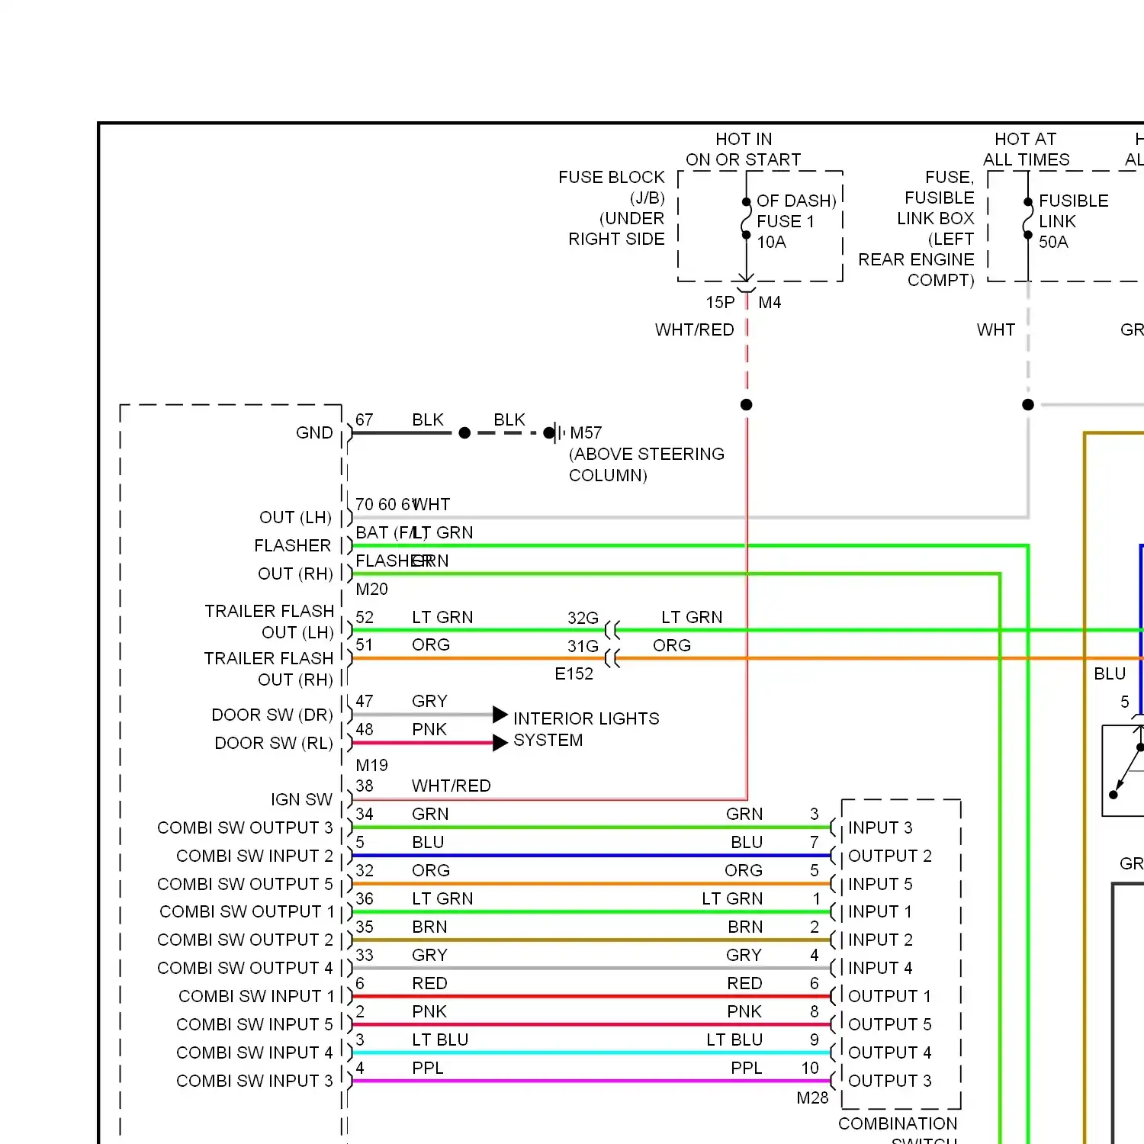The width and height of the screenshot is (1144, 1144).
Task: Click the 'M57' ground label
Action: pos(586,432)
